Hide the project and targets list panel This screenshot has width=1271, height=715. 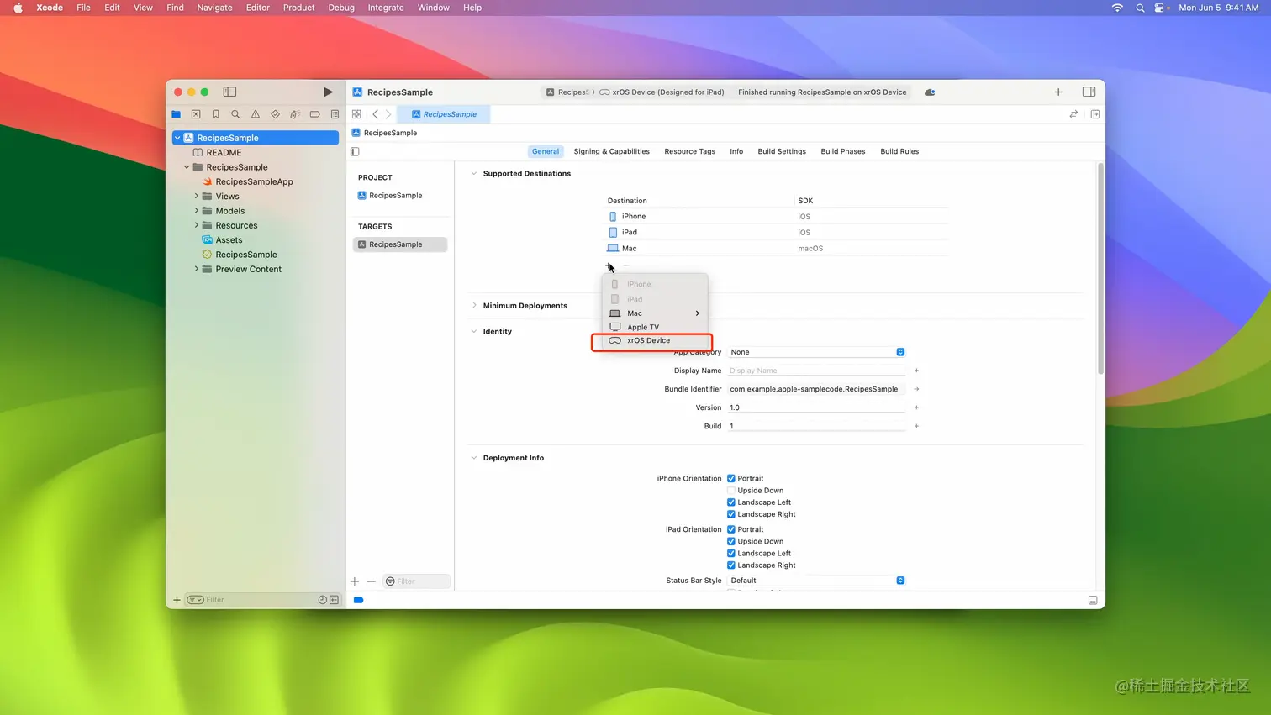point(355,152)
